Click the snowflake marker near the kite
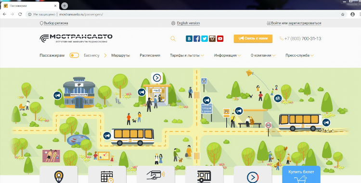 (278, 98)
